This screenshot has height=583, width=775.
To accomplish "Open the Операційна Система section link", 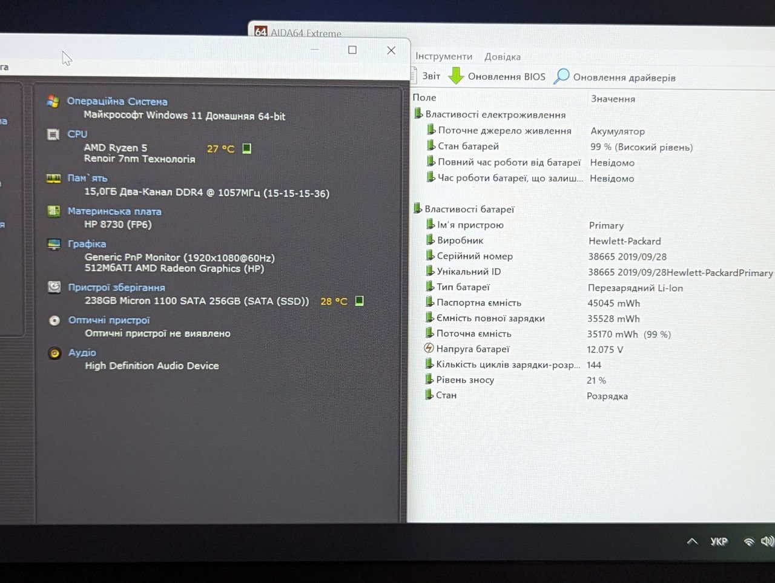I will [117, 101].
